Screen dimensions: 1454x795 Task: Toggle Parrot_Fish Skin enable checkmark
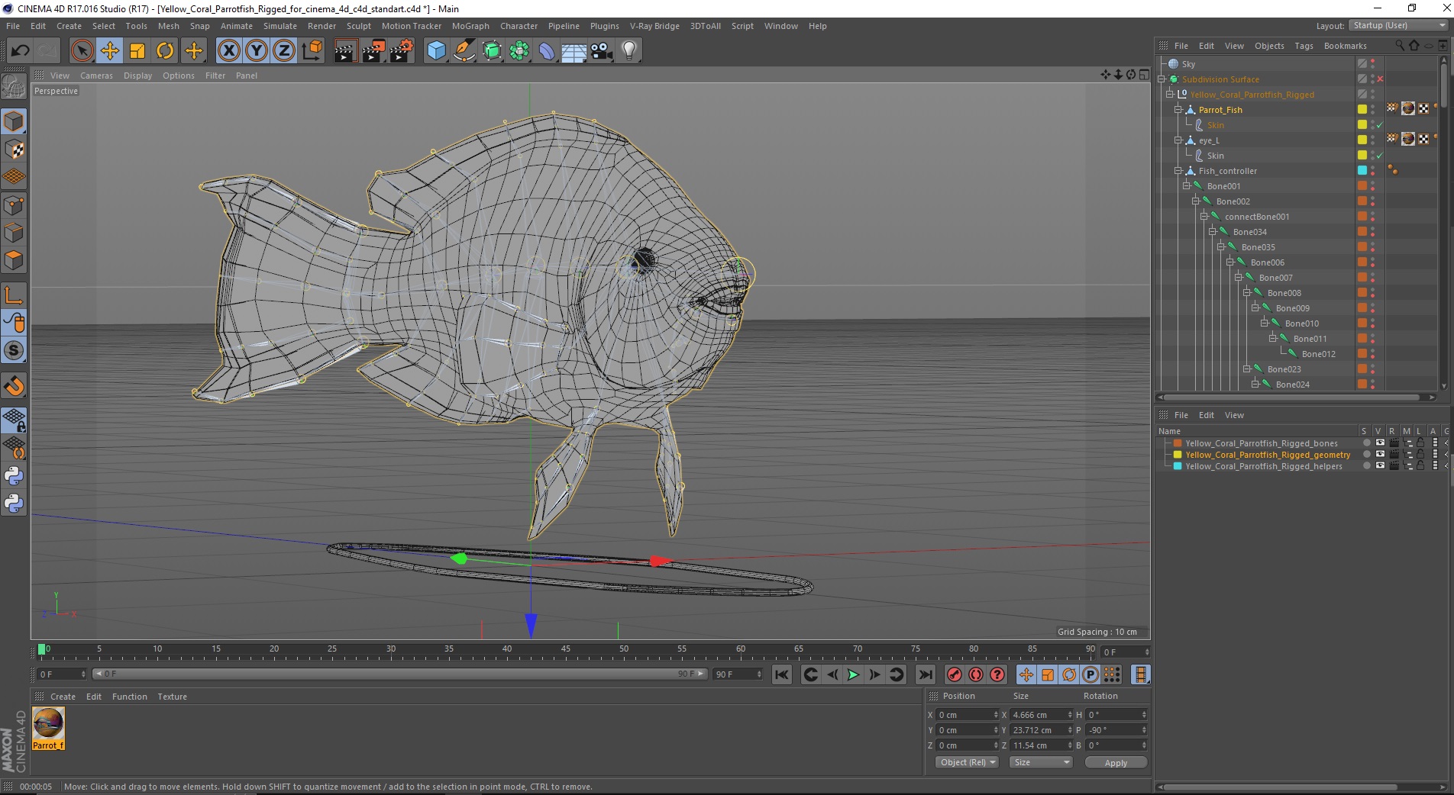[x=1380, y=125]
